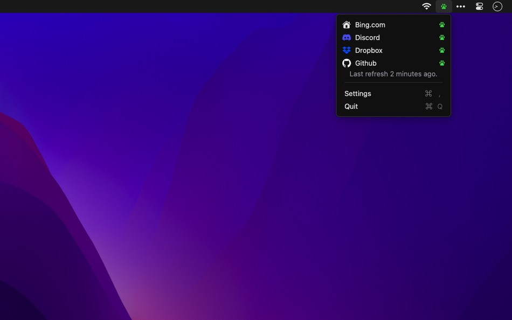Open the ellipsis menu in the menu bar
This screenshot has height=320, width=512.
pos(461,6)
